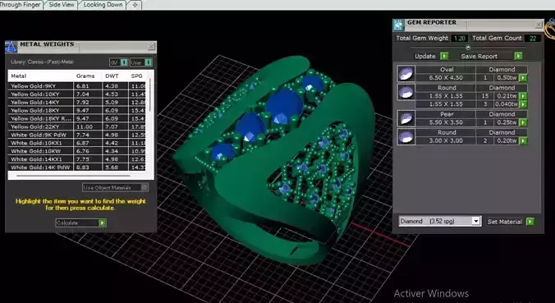Open the Diamond (3.52 spg) material dropdown

coord(476,221)
